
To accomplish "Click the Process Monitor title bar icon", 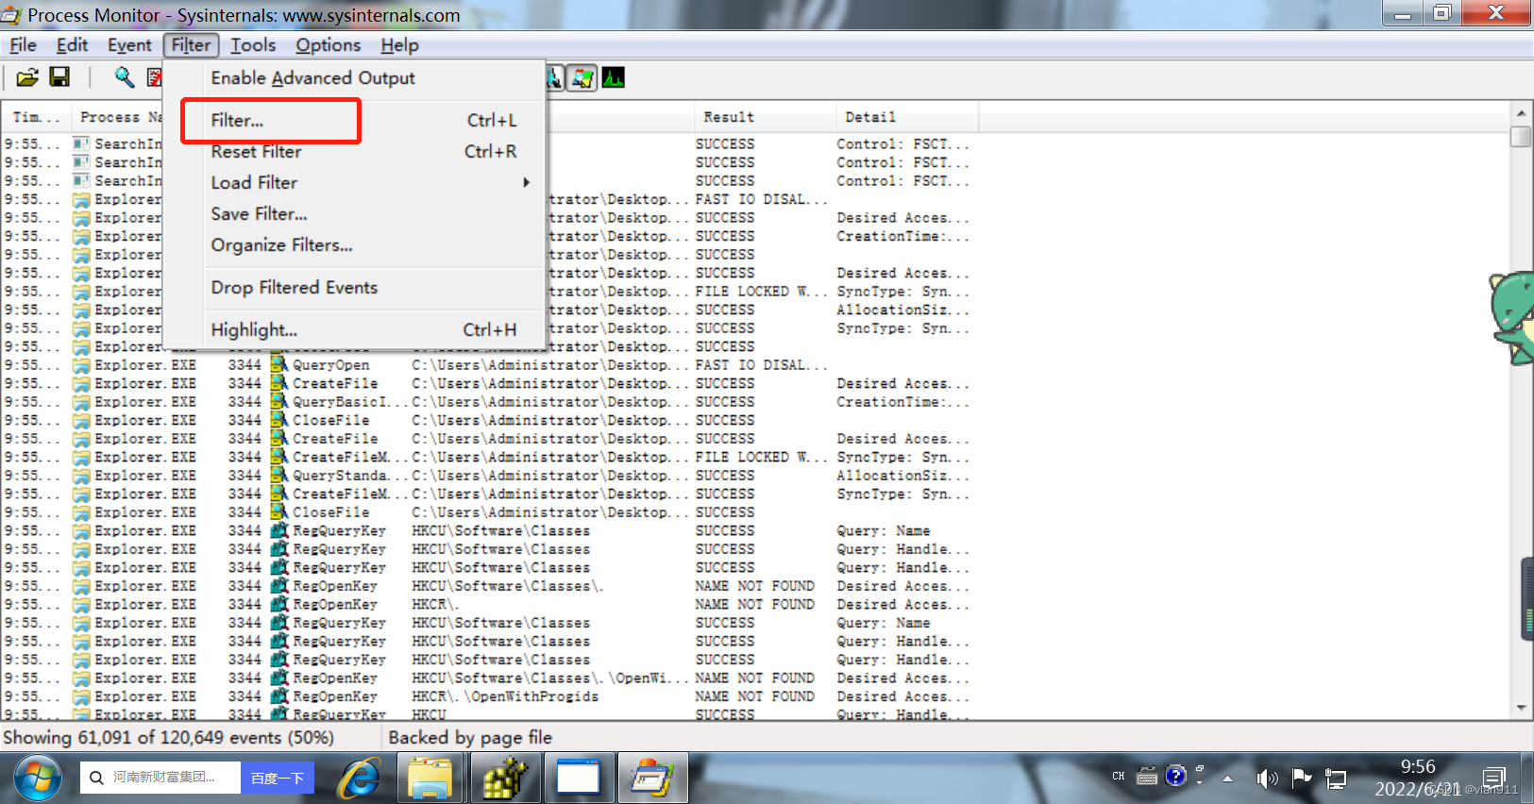I will pyautogui.click(x=11, y=15).
